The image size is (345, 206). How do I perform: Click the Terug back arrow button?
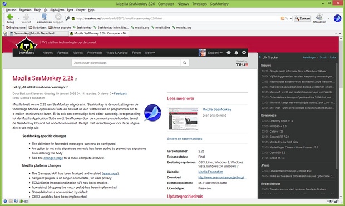click(x=10, y=18)
